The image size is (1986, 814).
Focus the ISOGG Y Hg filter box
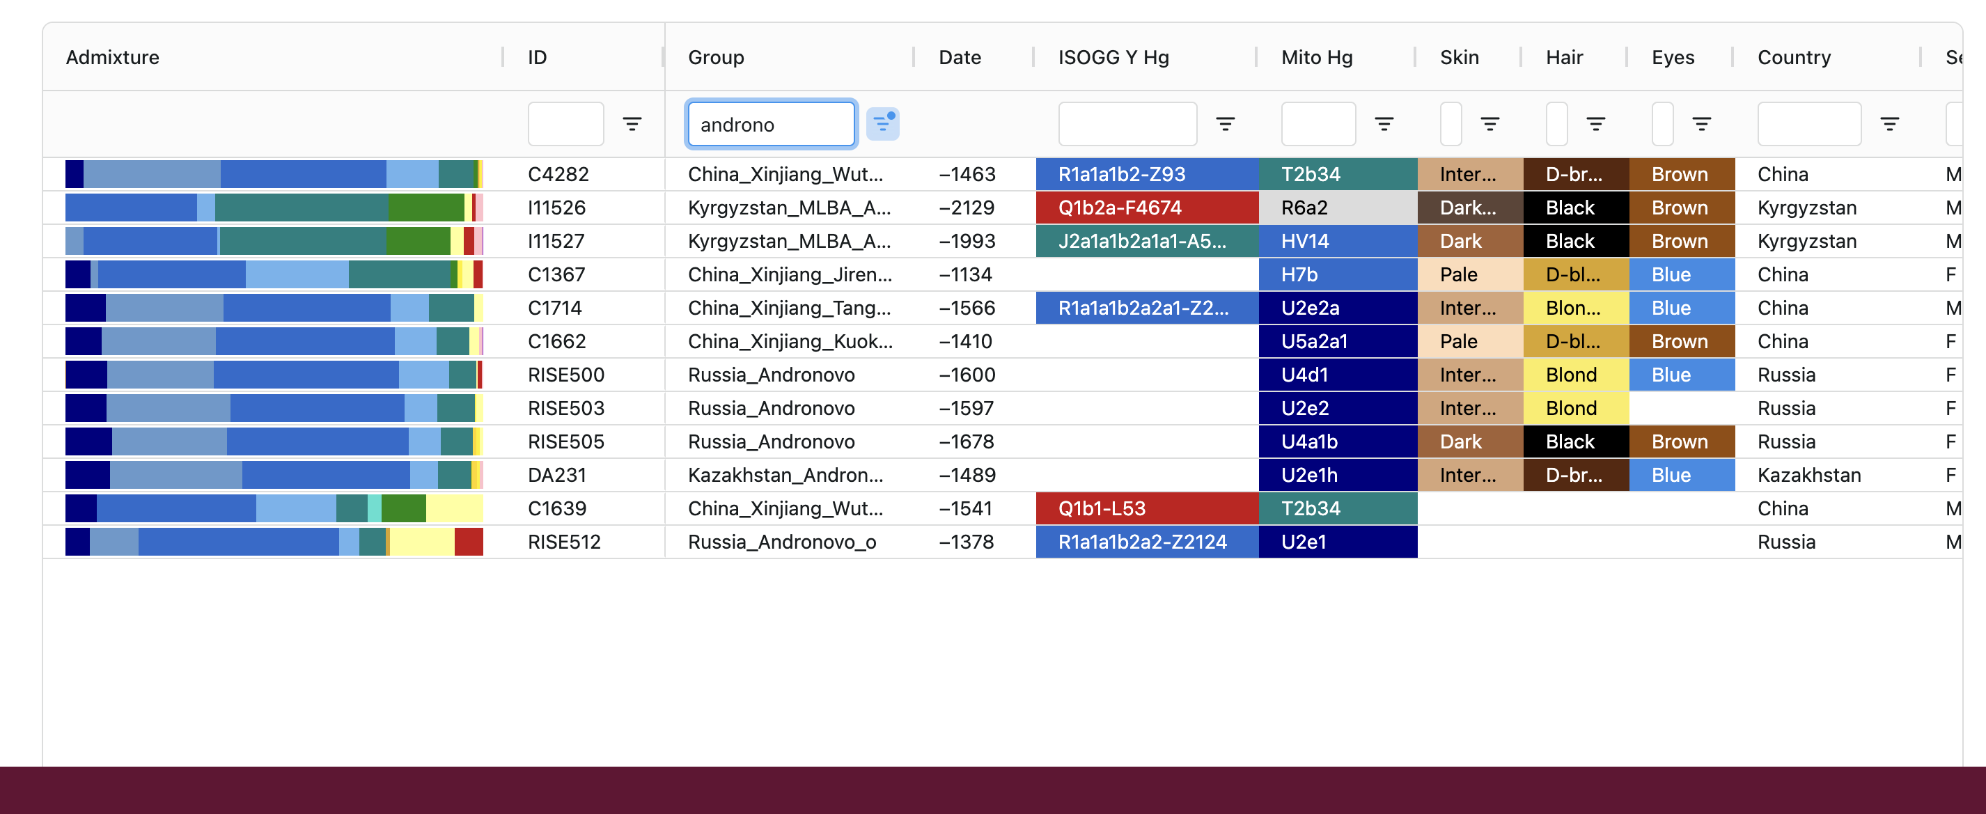click(1127, 124)
